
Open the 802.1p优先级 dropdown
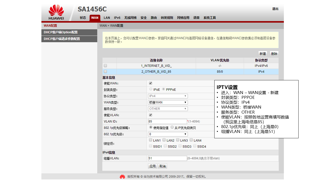[x=168, y=134]
